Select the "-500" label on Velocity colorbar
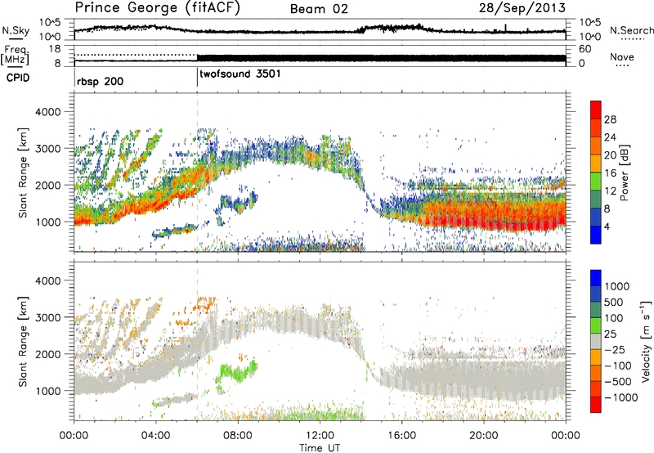 click(618, 381)
